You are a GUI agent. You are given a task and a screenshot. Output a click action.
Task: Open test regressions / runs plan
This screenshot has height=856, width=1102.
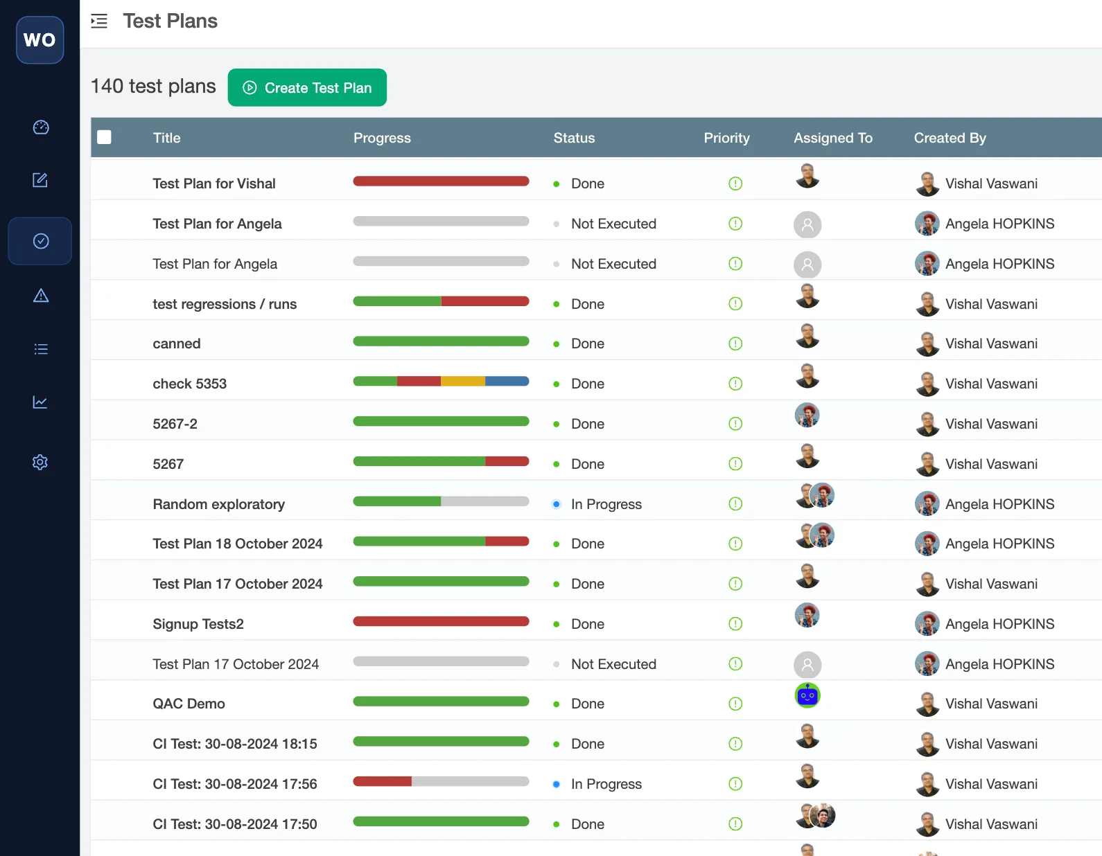(225, 304)
